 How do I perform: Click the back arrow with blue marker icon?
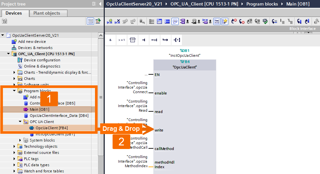[299, 21]
